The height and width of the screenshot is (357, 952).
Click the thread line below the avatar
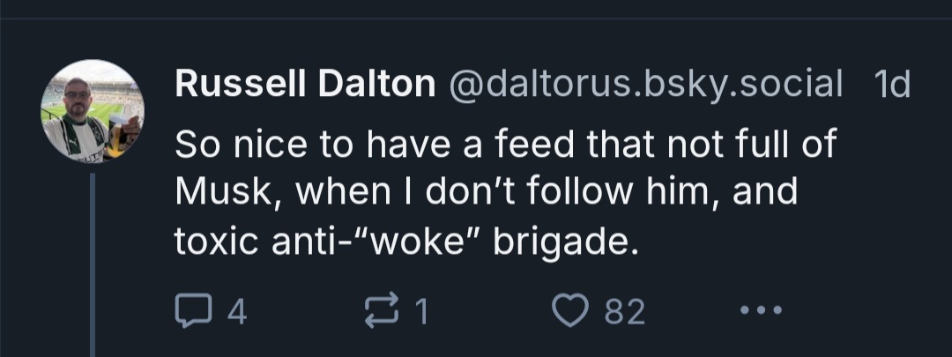pos(93,264)
